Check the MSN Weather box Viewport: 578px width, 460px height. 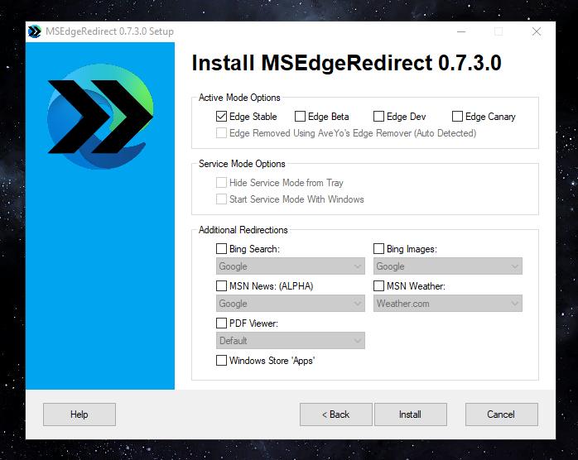tap(378, 285)
